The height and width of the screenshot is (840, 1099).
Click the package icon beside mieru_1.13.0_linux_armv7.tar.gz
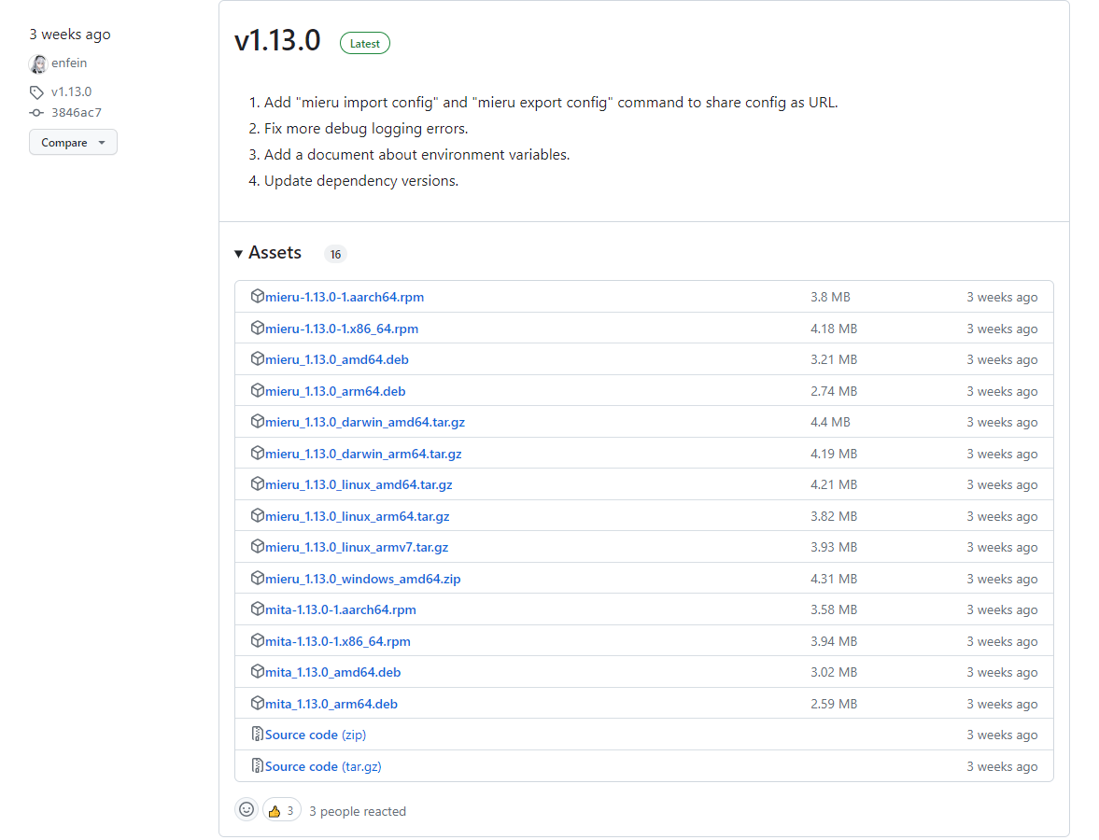pyautogui.click(x=257, y=546)
